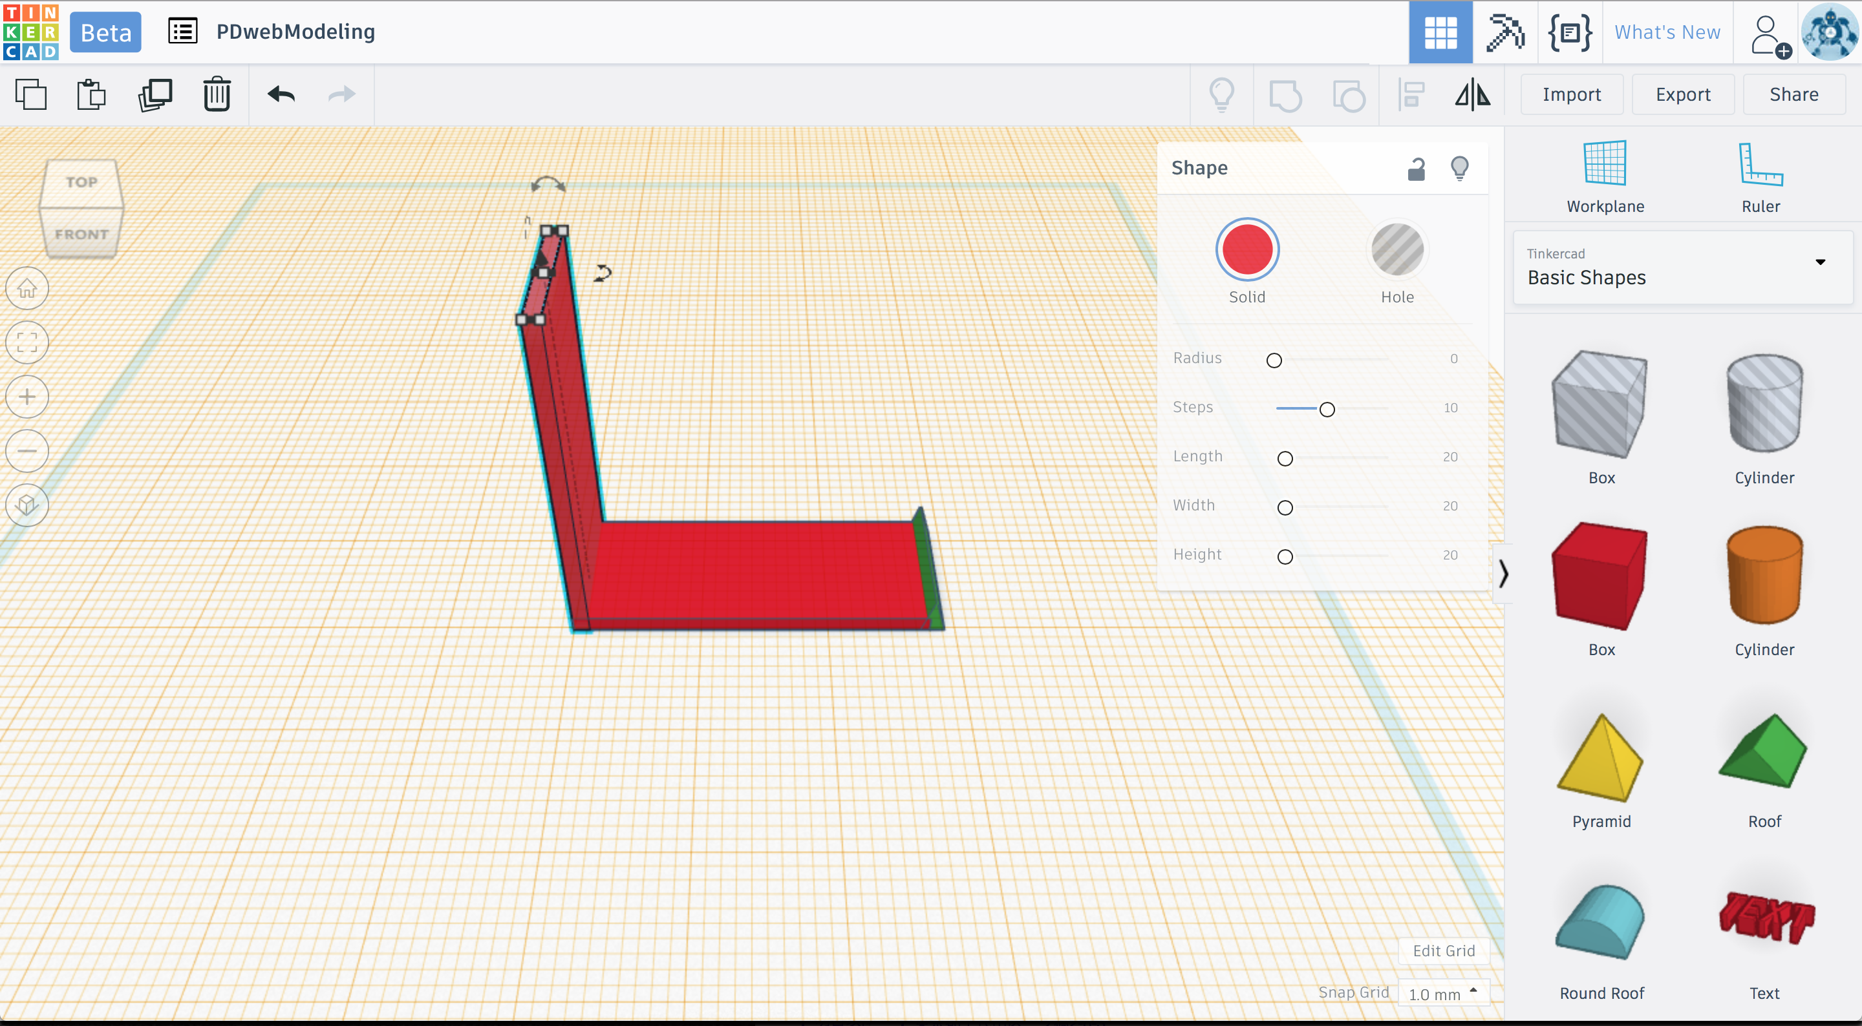Delete selected shape with trash icon
Image resolution: width=1862 pixels, height=1026 pixels.
216,94
